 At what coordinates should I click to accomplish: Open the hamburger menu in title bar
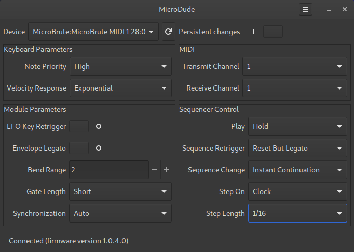(x=306, y=9)
